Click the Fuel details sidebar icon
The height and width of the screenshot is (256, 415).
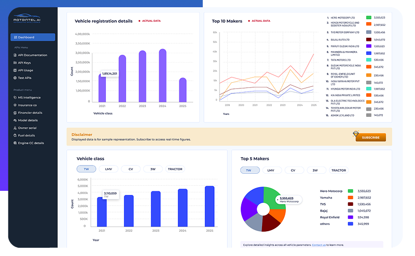point(15,135)
